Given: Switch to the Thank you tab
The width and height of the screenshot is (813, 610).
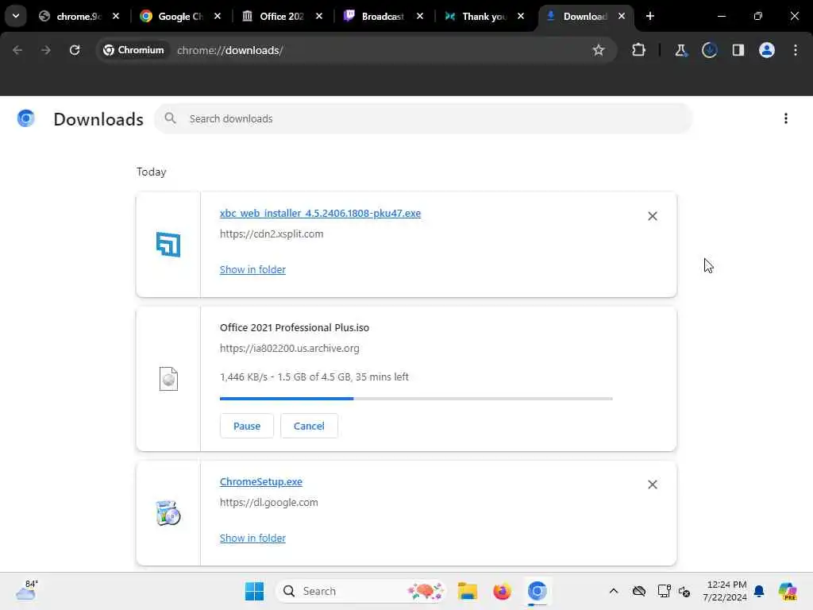Looking at the screenshot, I should coord(484,17).
